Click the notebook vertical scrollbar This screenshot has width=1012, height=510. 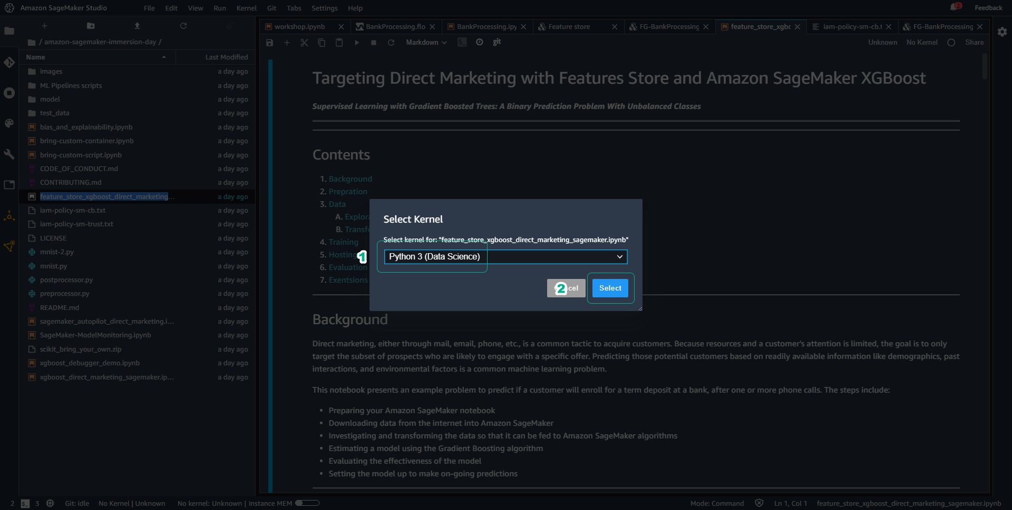(985, 67)
